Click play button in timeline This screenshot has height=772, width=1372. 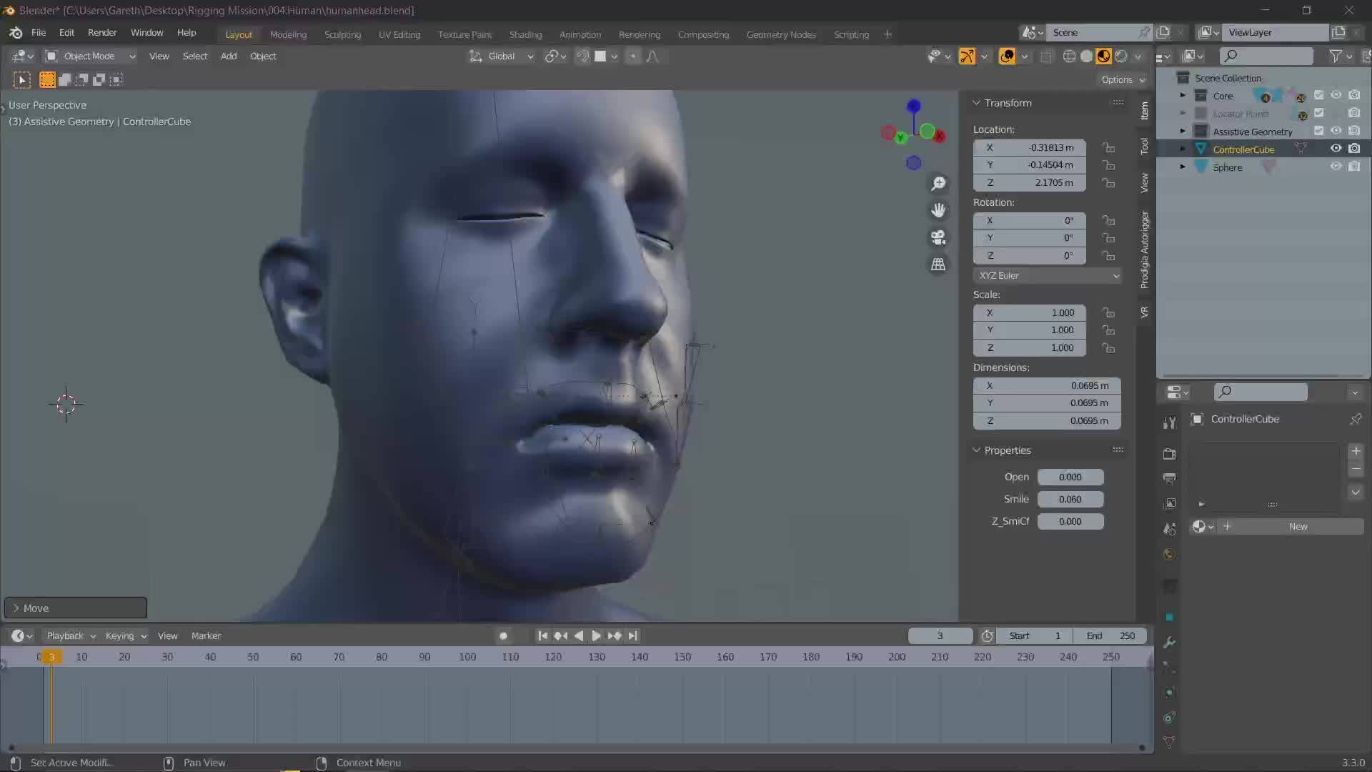(x=595, y=635)
